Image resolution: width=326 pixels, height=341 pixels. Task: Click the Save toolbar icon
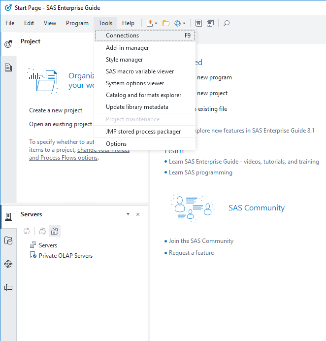click(x=198, y=23)
